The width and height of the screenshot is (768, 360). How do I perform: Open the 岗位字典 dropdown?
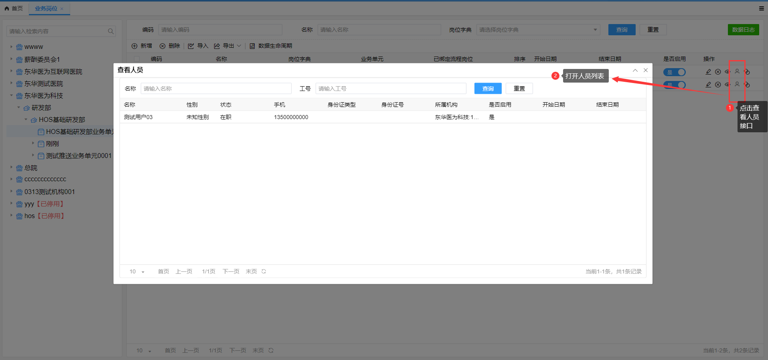tap(538, 30)
